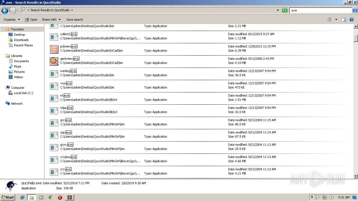358x201 pixels.
Task: Click the collect2.exe file name
Action: (69, 34)
